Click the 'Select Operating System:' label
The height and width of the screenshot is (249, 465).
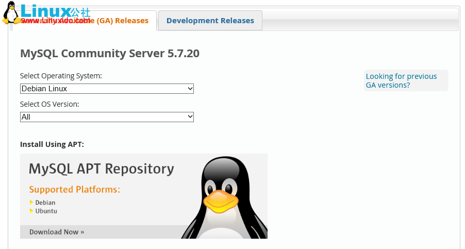coord(61,76)
